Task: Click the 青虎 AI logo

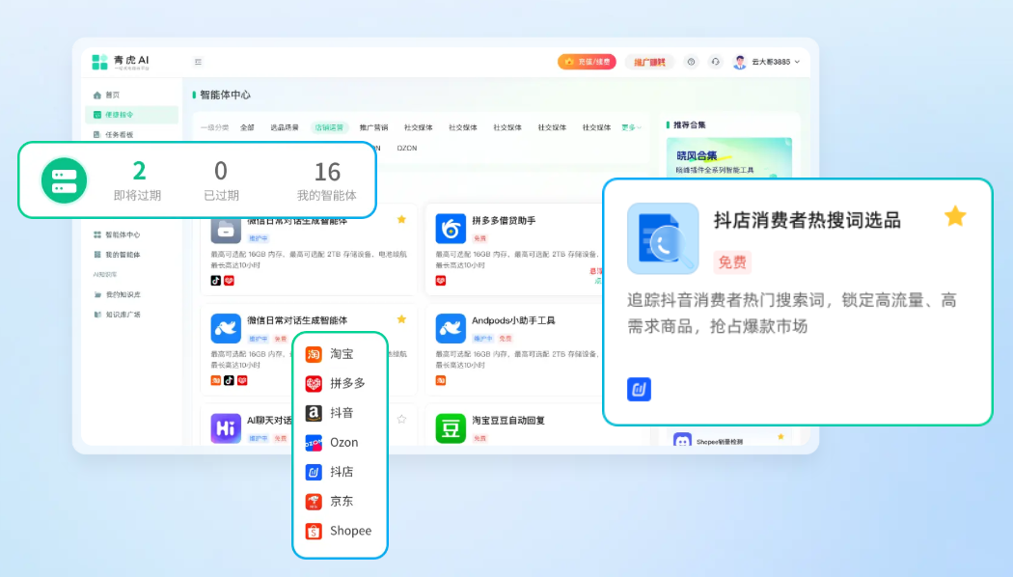Action: click(x=121, y=62)
